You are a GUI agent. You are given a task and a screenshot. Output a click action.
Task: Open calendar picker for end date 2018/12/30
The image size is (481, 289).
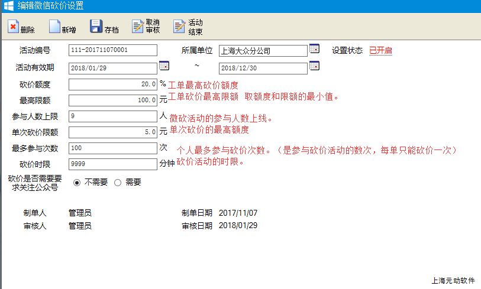315,66
